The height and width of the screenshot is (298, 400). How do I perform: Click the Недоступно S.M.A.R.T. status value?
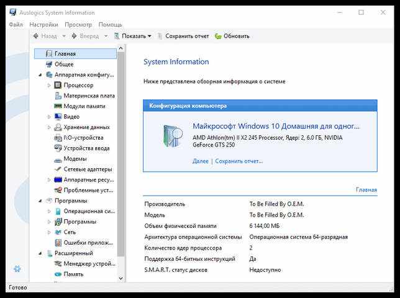click(265, 269)
